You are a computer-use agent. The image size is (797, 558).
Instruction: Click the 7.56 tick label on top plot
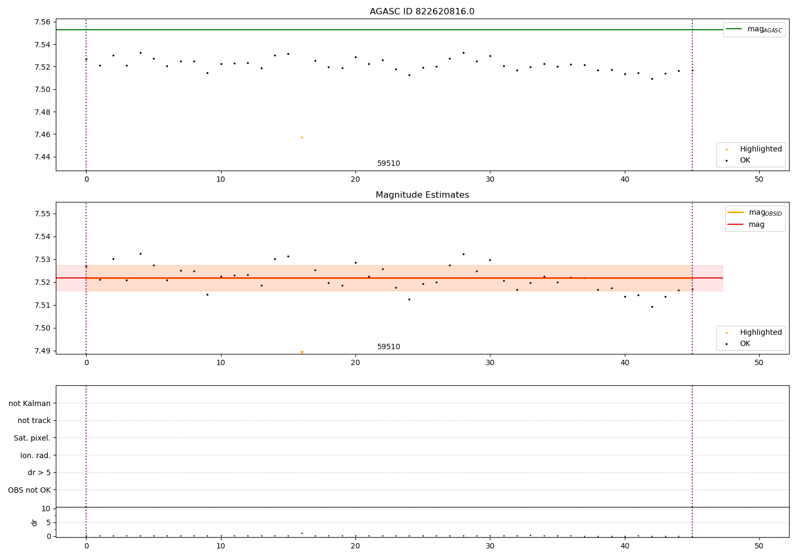(x=42, y=22)
